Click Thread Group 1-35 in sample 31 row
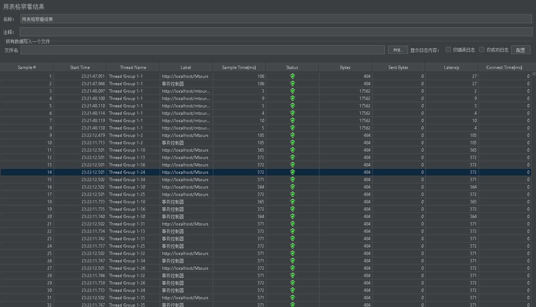The width and height of the screenshot is (536, 307). coord(127,298)
